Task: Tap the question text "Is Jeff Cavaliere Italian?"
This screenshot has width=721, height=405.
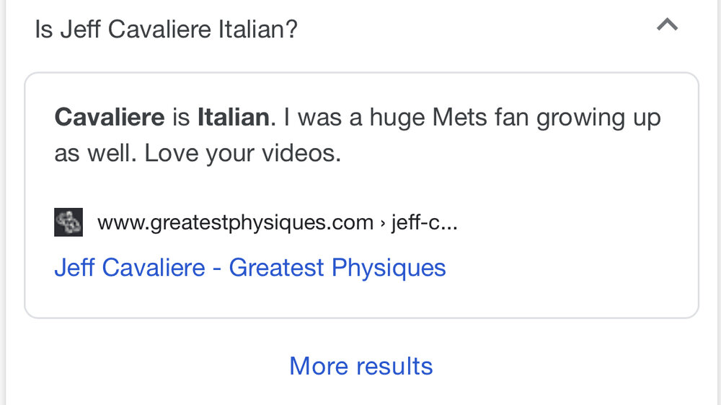Action: (167, 30)
